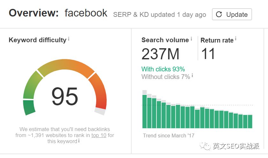The height and width of the screenshot is (158, 268).
Task: Open the Without clicks info tooltip icon
Action: pos(192,76)
